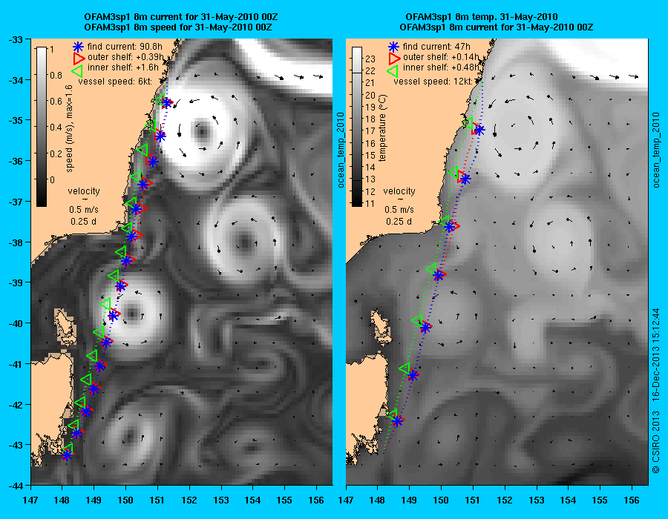Click the legend text 'find current: 47h'
Viewport: 668px width, 519px height.
click(x=436, y=47)
